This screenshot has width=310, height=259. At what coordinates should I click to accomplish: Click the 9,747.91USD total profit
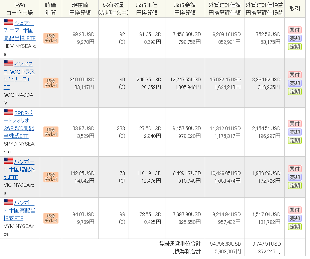267,244
